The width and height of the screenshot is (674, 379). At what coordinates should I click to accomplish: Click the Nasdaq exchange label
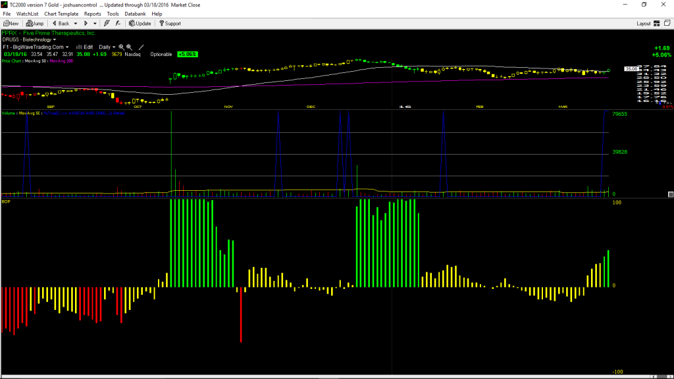(x=132, y=54)
